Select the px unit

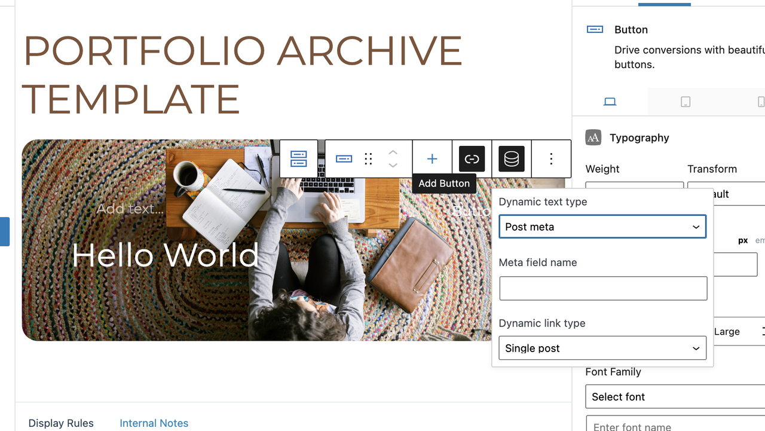coord(743,240)
